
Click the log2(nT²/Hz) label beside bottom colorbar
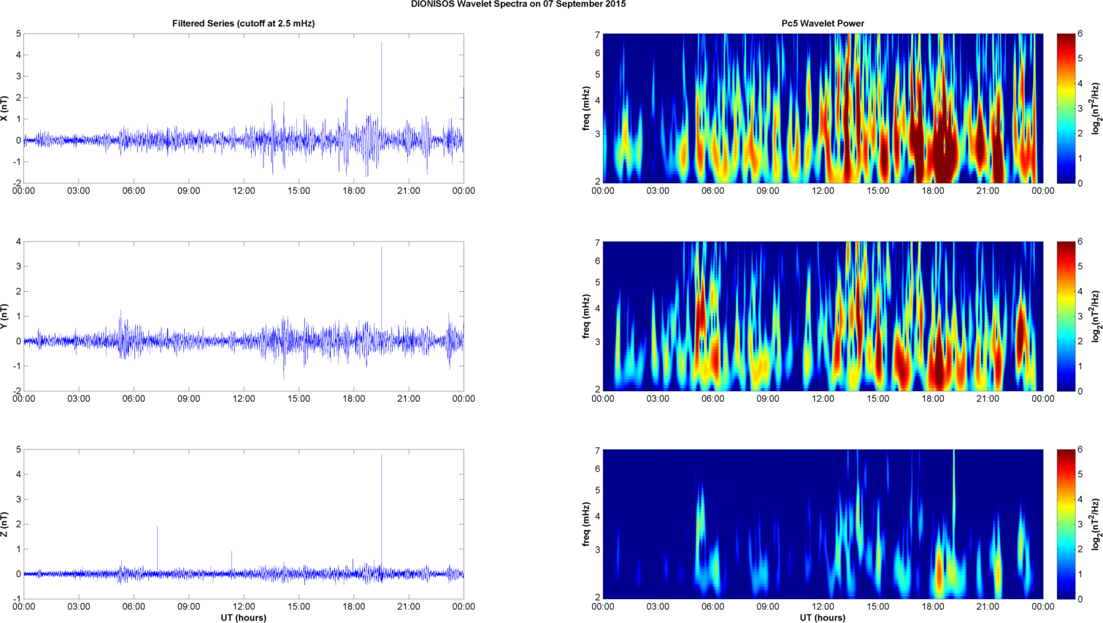click(1096, 524)
